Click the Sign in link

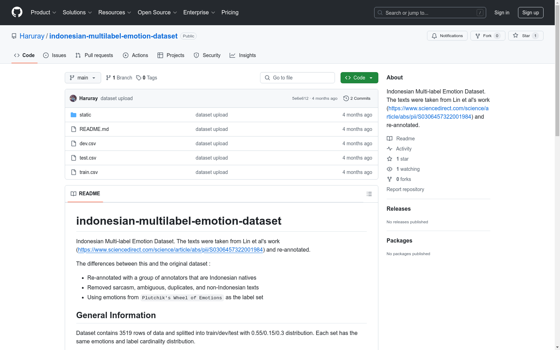pos(502,13)
